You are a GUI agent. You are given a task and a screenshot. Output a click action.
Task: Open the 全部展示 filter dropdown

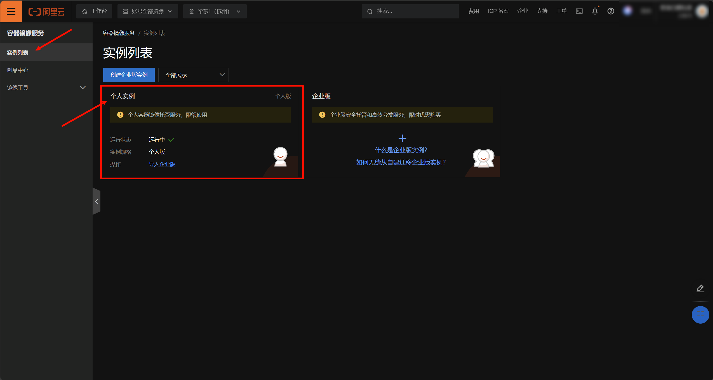pos(194,75)
